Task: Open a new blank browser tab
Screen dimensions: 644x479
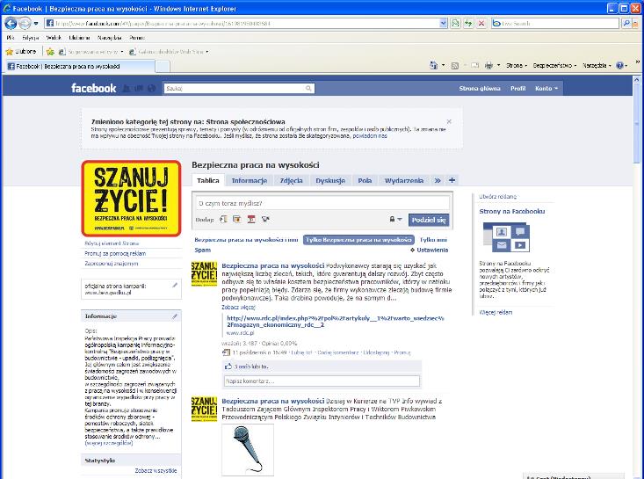Action: pos(163,66)
